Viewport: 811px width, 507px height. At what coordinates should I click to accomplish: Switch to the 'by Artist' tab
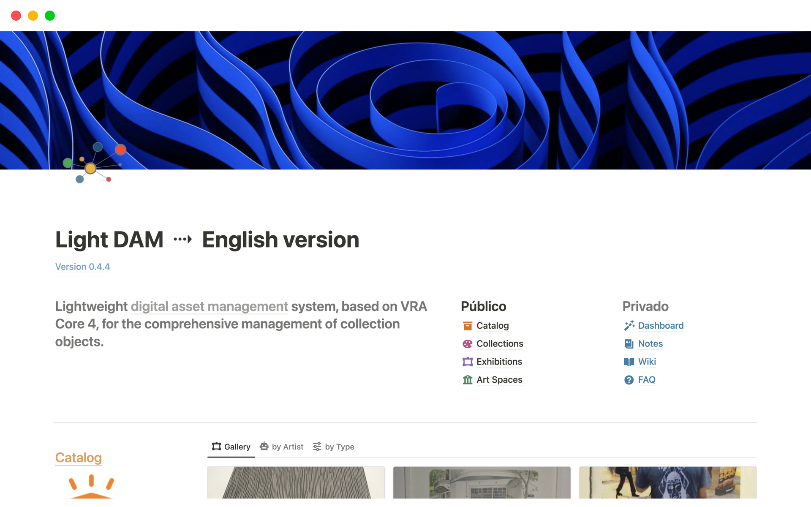coord(287,447)
